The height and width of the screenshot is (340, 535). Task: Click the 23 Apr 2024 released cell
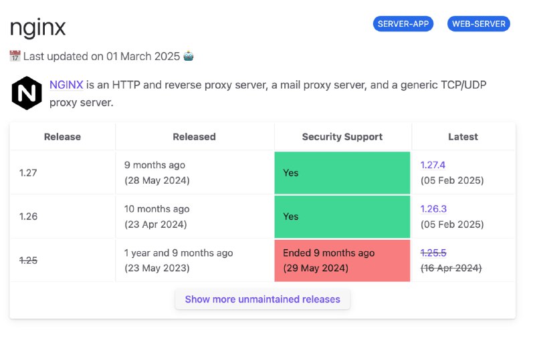tap(195, 216)
